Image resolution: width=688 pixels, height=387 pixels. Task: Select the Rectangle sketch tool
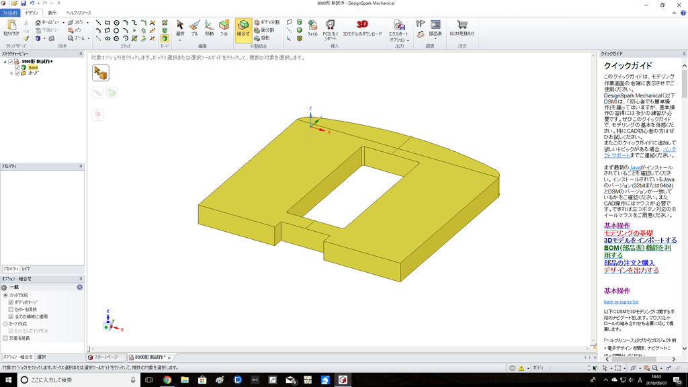[x=107, y=22]
